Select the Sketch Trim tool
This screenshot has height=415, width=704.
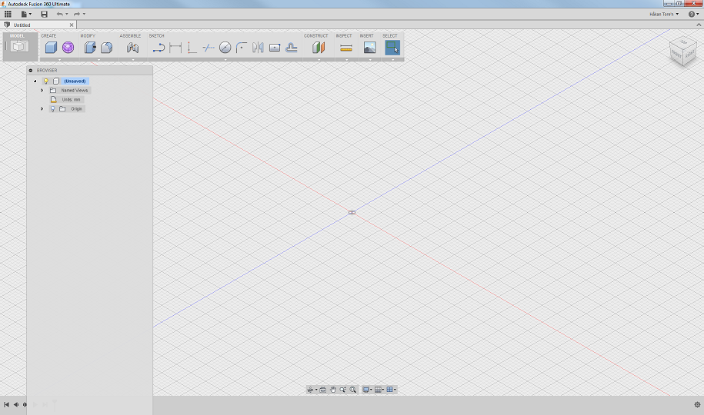[209, 48]
